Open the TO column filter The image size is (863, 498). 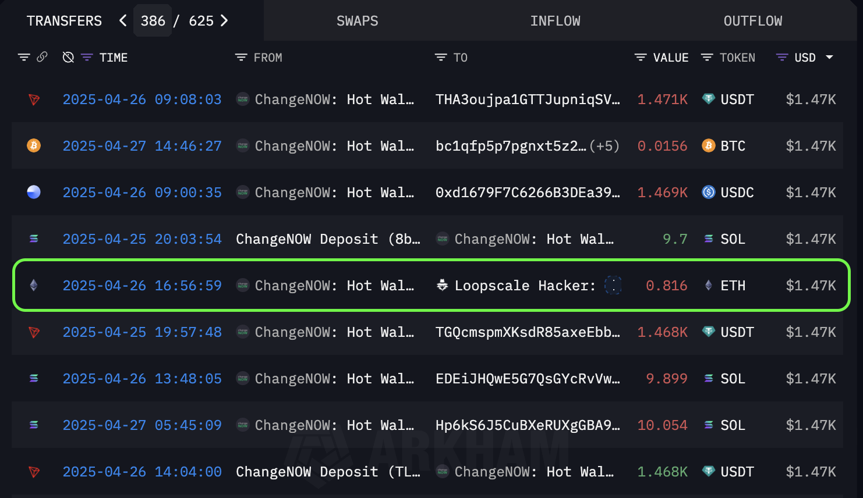(441, 58)
